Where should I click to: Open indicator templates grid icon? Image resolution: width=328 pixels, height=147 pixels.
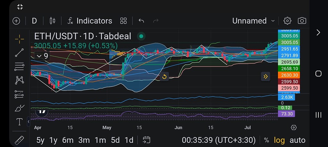coord(123,21)
